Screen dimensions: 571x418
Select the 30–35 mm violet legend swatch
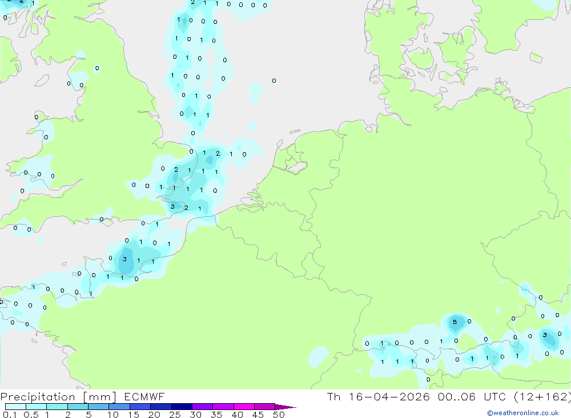pyautogui.click(x=203, y=407)
